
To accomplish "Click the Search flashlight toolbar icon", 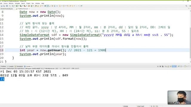I will click(x=41, y=6).
